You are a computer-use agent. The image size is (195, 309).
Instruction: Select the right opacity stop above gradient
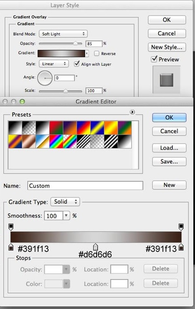[181, 227]
